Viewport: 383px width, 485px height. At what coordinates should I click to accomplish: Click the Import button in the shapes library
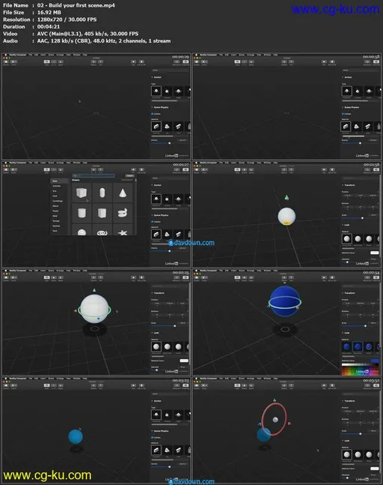coord(130,175)
